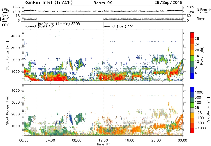Click the 'CPID' row label
Viewport: 211px width, 146px height.
click(x=6, y=25)
